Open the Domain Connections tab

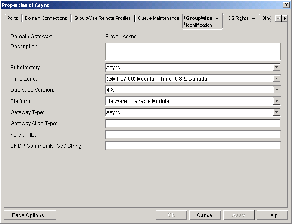[x=46, y=18]
